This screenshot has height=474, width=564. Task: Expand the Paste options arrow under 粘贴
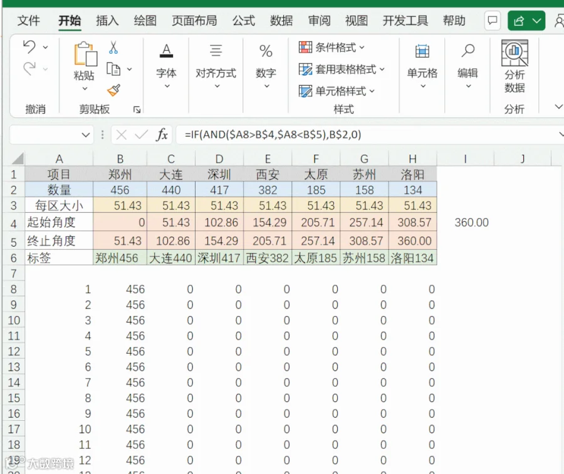pos(85,88)
